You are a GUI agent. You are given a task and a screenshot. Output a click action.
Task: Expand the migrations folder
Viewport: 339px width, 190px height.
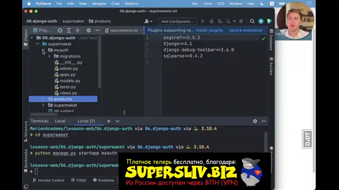tap(49, 56)
